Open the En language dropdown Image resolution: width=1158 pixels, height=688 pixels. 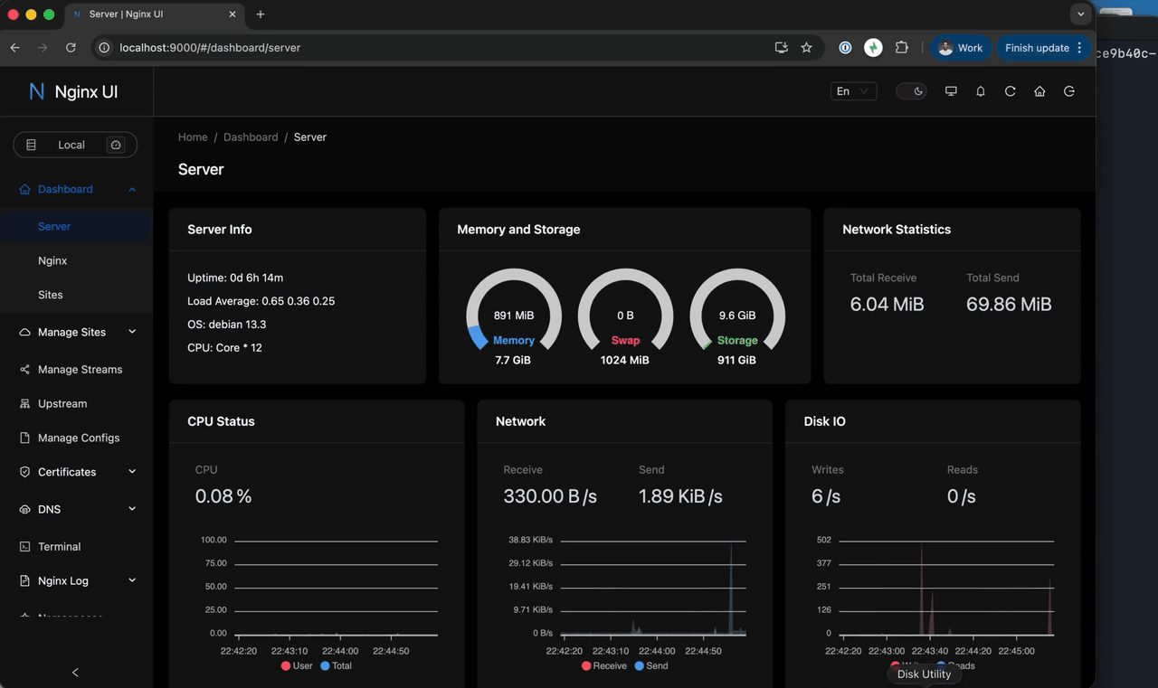[853, 91]
